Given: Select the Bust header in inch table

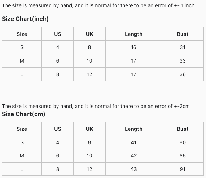Looking at the screenshot, I should tap(182, 34).
